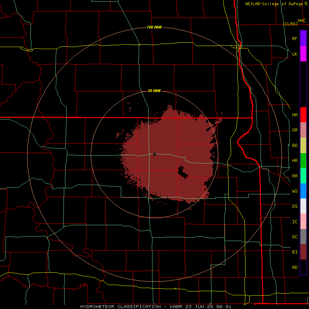Click the HA legend label
309x309 pixels.
click(295, 115)
